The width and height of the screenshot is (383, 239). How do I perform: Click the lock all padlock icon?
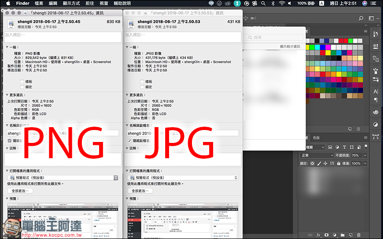click(x=338, y=163)
